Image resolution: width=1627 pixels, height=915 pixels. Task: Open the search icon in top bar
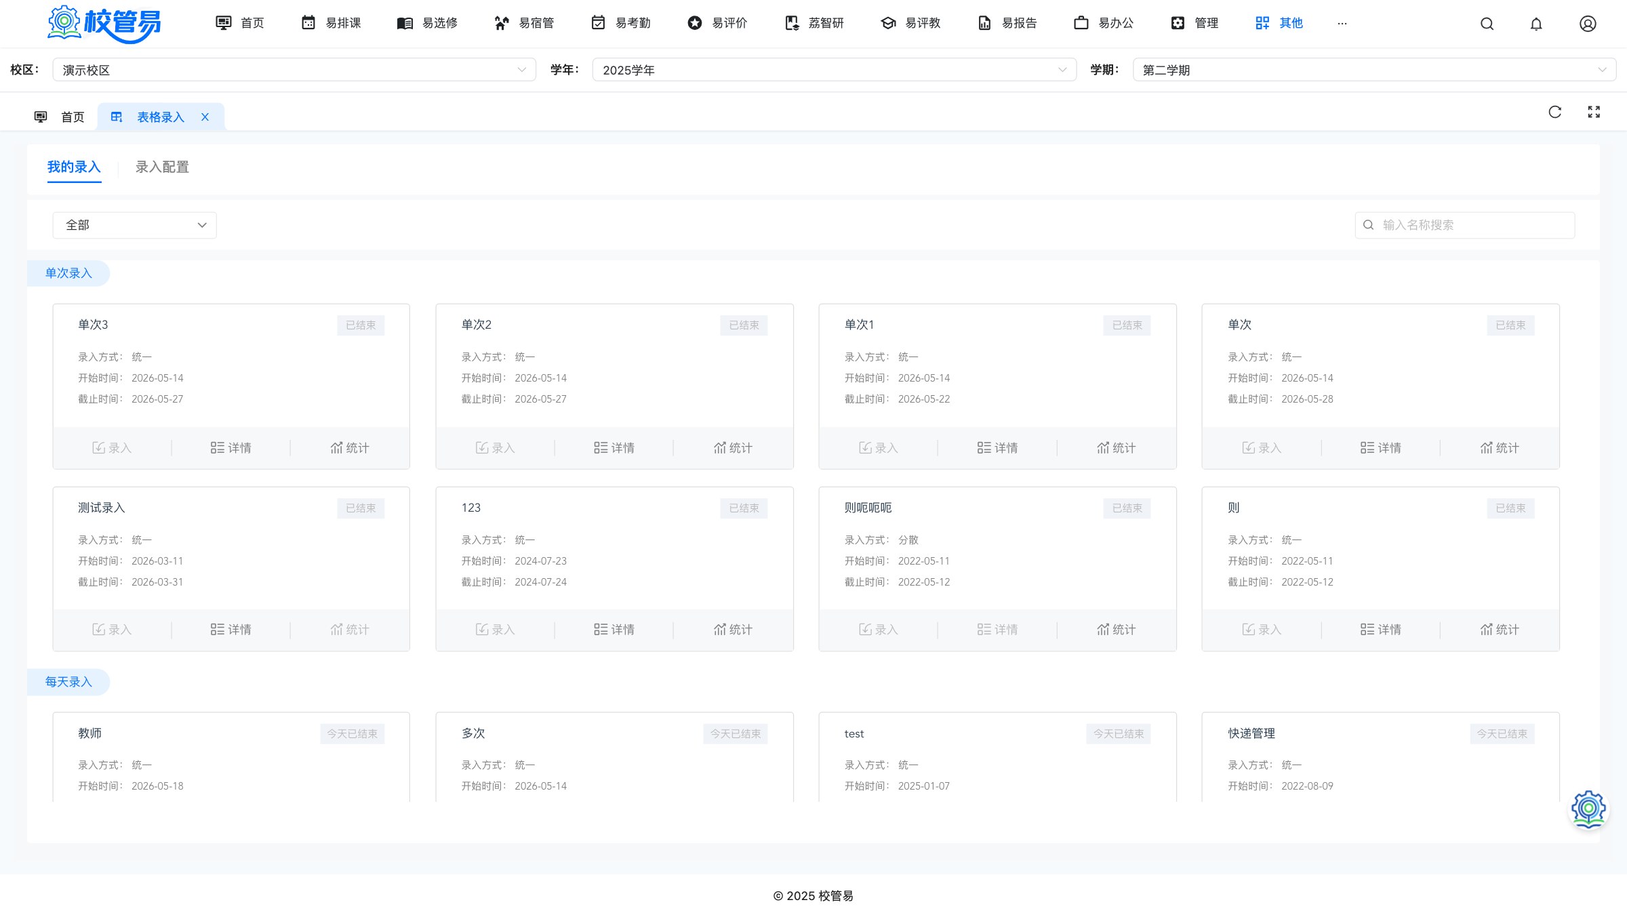[1487, 24]
